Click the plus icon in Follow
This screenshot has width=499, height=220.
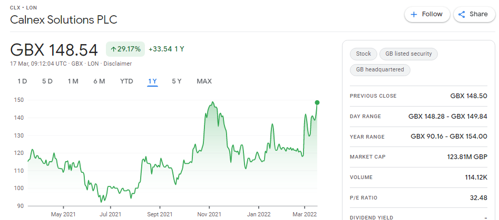pos(414,14)
